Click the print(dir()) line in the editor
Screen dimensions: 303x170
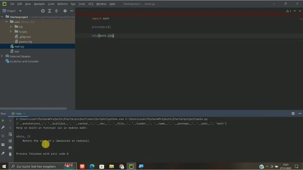click(x=101, y=27)
